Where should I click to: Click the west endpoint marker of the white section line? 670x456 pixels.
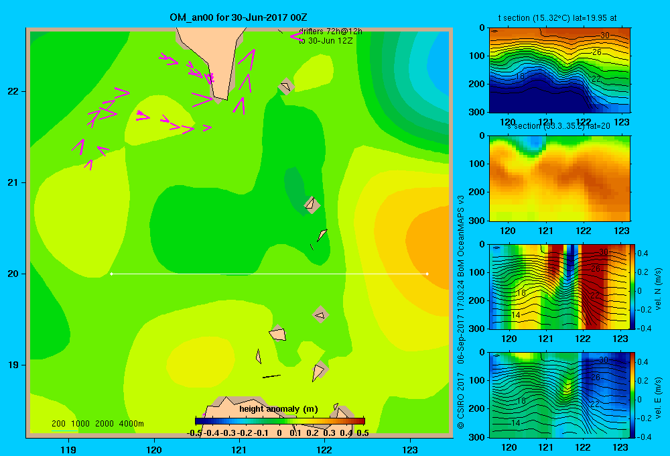click(x=111, y=274)
